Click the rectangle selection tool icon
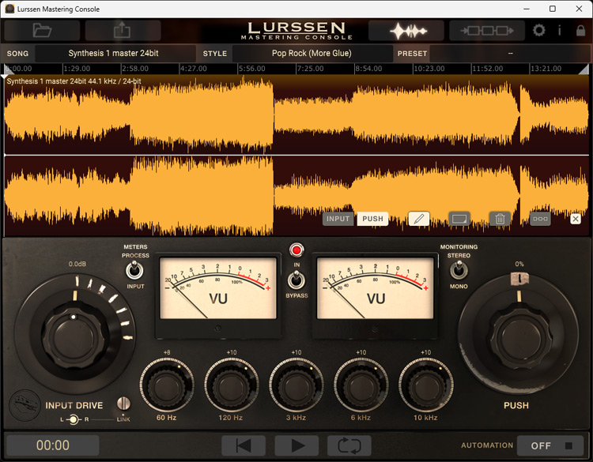Screen dimensions: 593x462 click(x=459, y=219)
